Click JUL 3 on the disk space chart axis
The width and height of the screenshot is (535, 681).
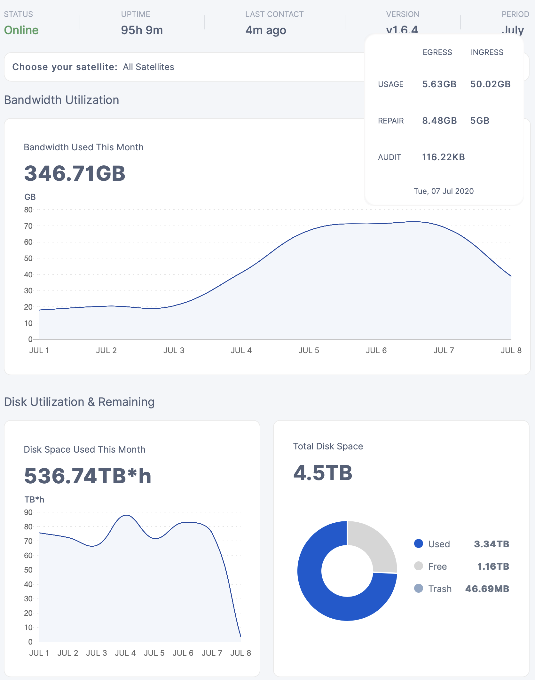[x=96, y=653]
